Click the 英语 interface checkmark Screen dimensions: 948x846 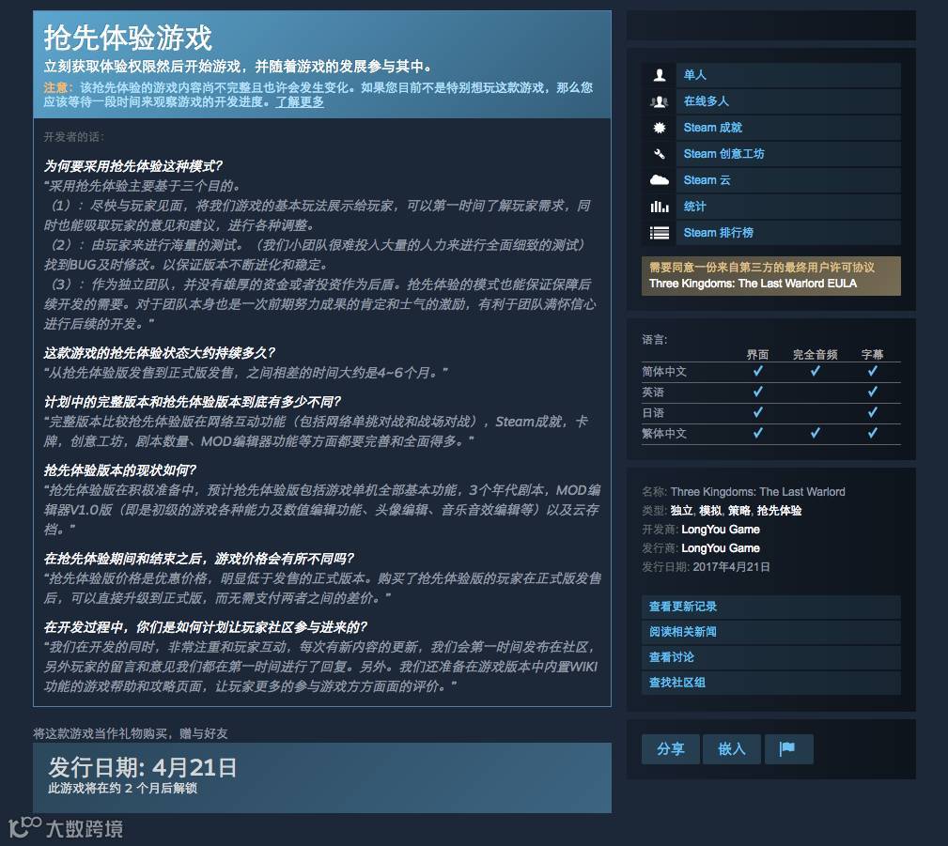(757, 392)
